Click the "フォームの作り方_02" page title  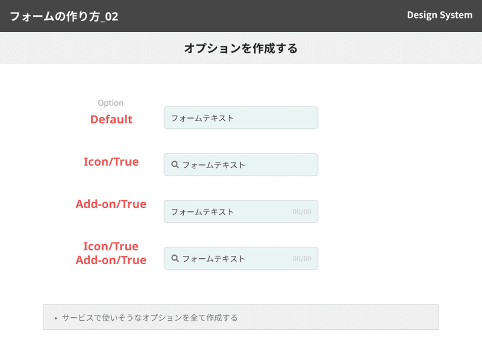64,16
